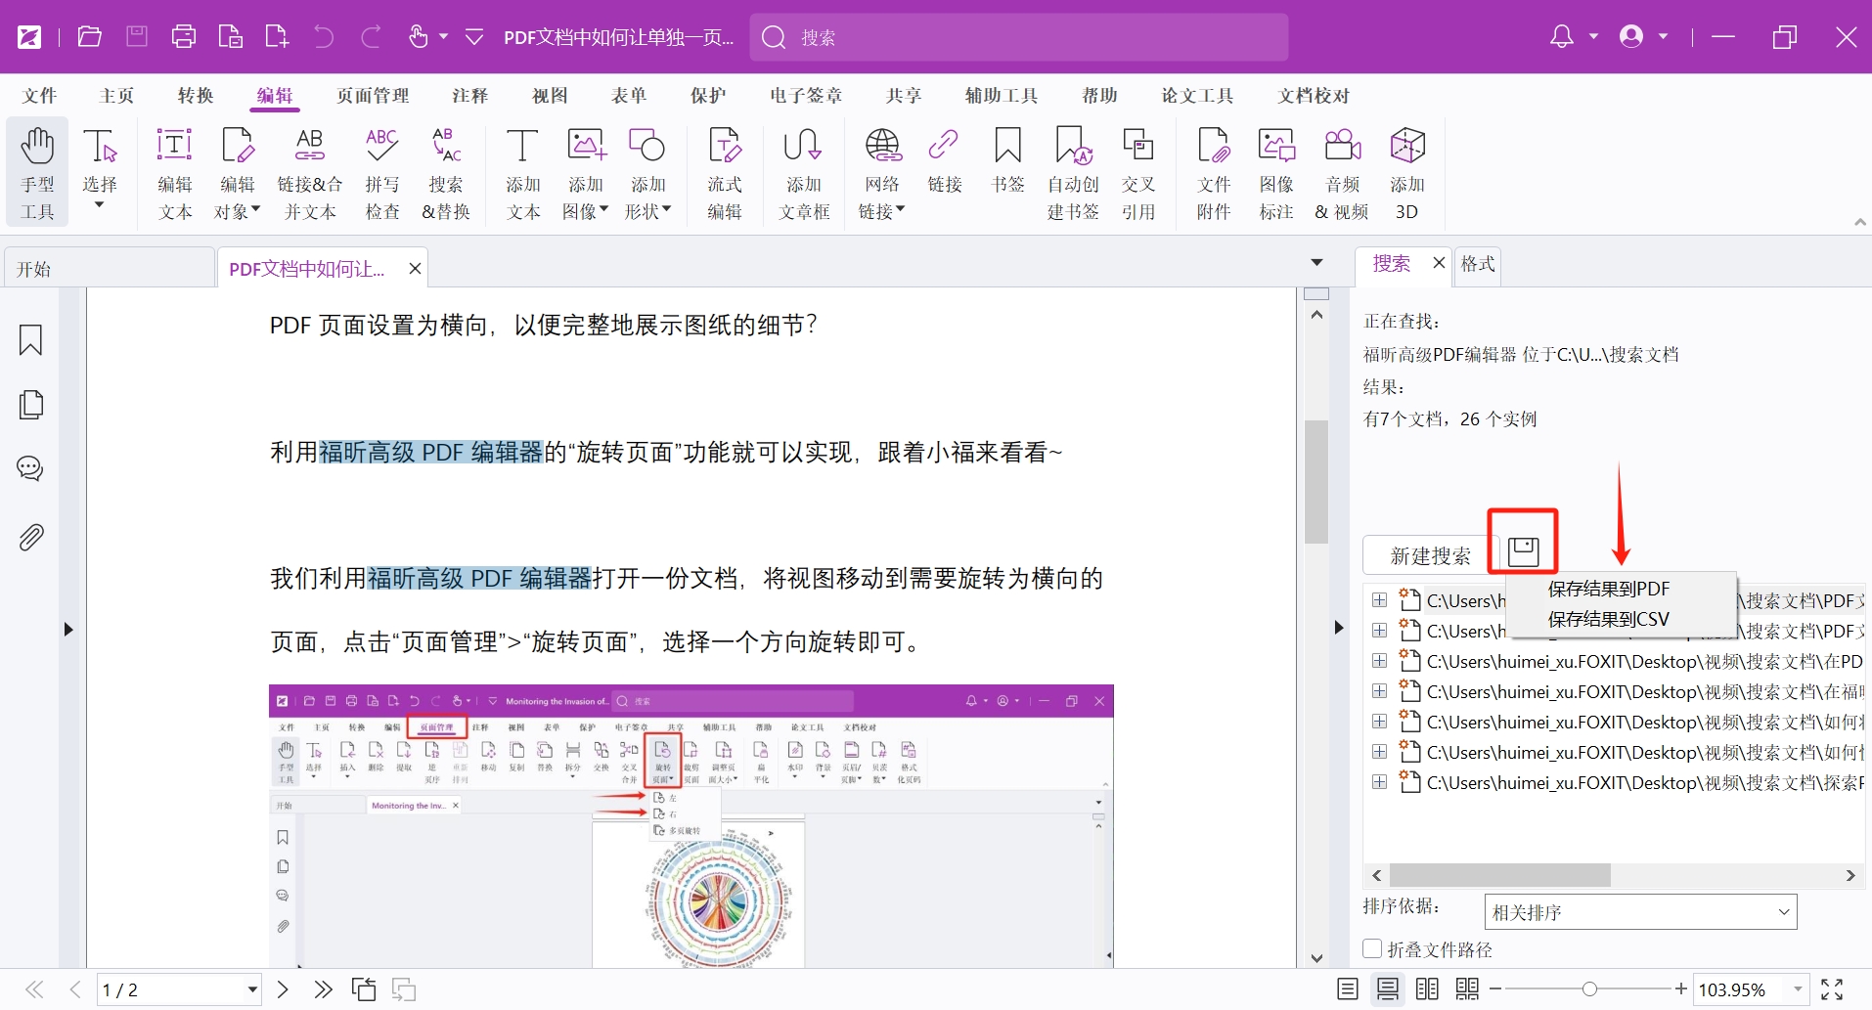Image resolution: width=1872 pixels, height=1010 pixels.
Task: Switch to continuous page view mode
Action: 1387,989
